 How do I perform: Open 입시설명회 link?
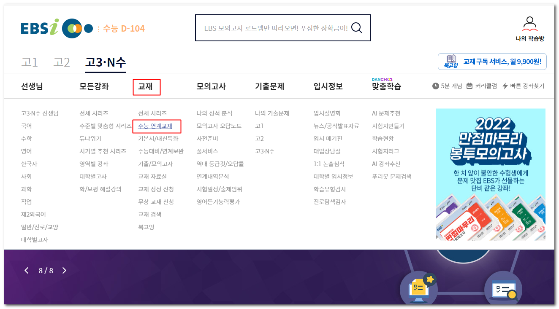tap(327, 113)
